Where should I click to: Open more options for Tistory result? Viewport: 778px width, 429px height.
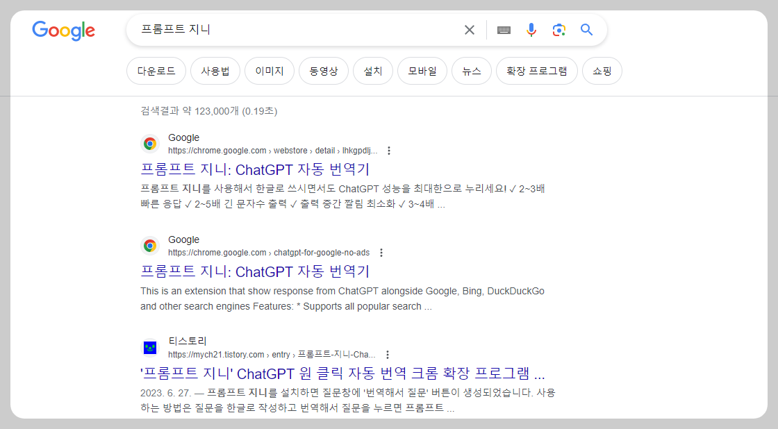click(x=388, y=355)
